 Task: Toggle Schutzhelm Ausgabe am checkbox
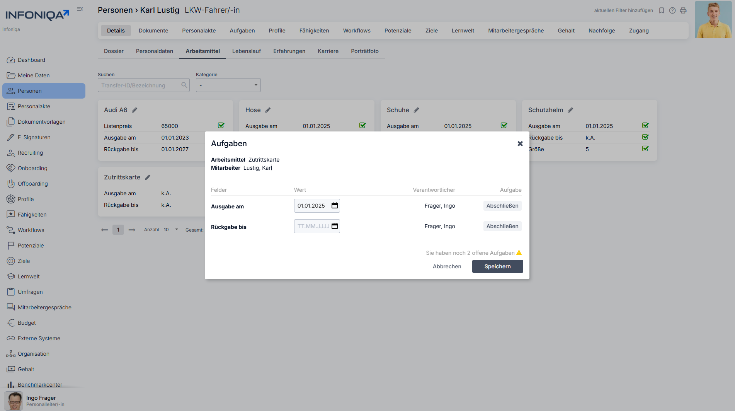tap(645, 125)
